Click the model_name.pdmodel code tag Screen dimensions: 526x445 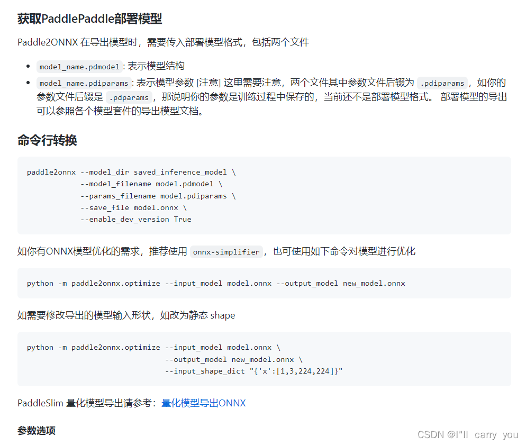[x=79, y=67]
